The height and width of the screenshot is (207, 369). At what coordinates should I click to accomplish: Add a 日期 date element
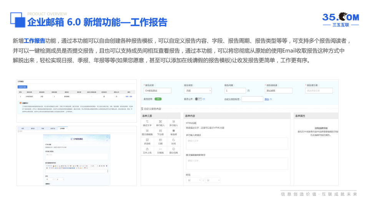coord(160,141)
